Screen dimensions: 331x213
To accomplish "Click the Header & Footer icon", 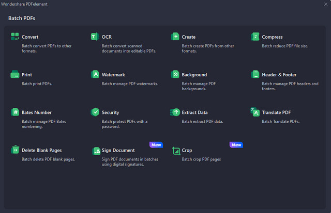I will click(255, 74).
